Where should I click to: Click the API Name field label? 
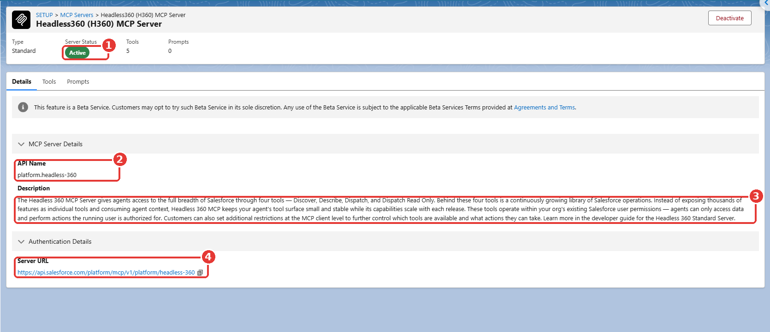coord(31,163)
